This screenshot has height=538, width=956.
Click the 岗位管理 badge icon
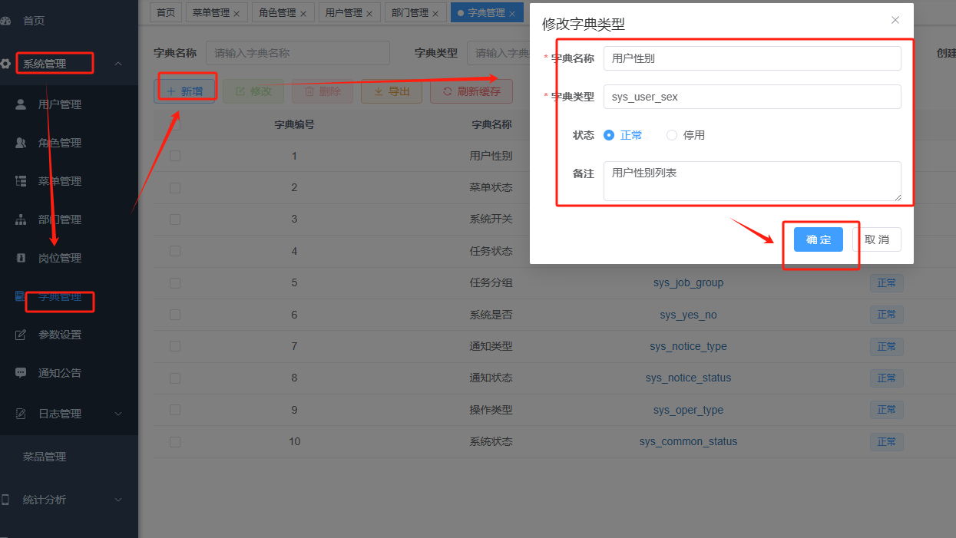tap(21, 258)
